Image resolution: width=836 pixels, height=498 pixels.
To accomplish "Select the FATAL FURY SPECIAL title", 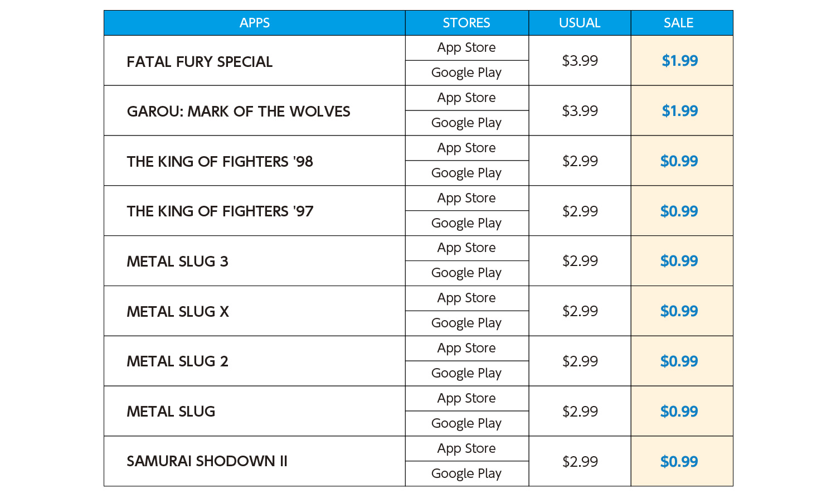I will pos(200,62).
